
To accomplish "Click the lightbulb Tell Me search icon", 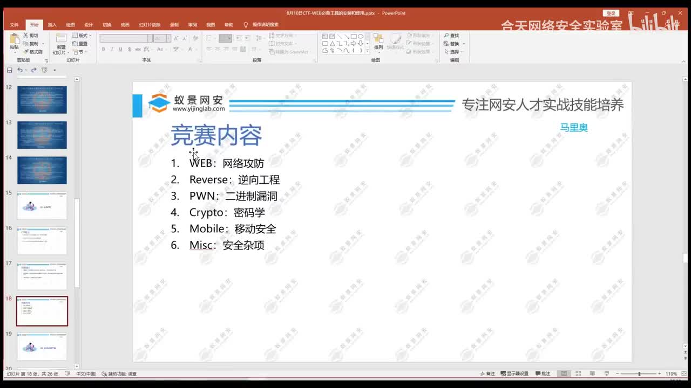I will click(246, 25).
